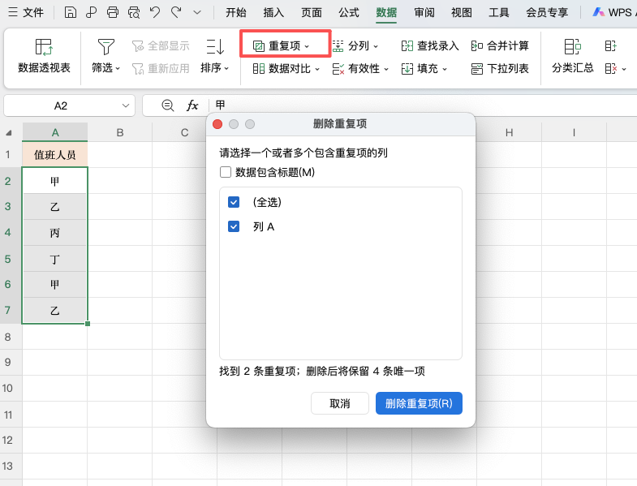Open the 数据透视表 pivot table tool

tap(44, 56)
